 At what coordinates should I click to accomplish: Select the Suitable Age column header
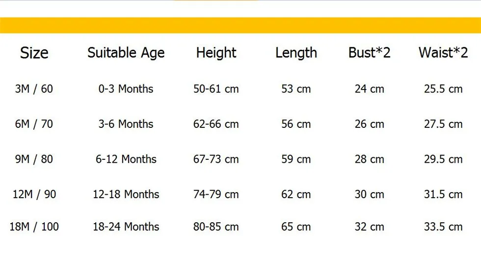coord(126,53)
